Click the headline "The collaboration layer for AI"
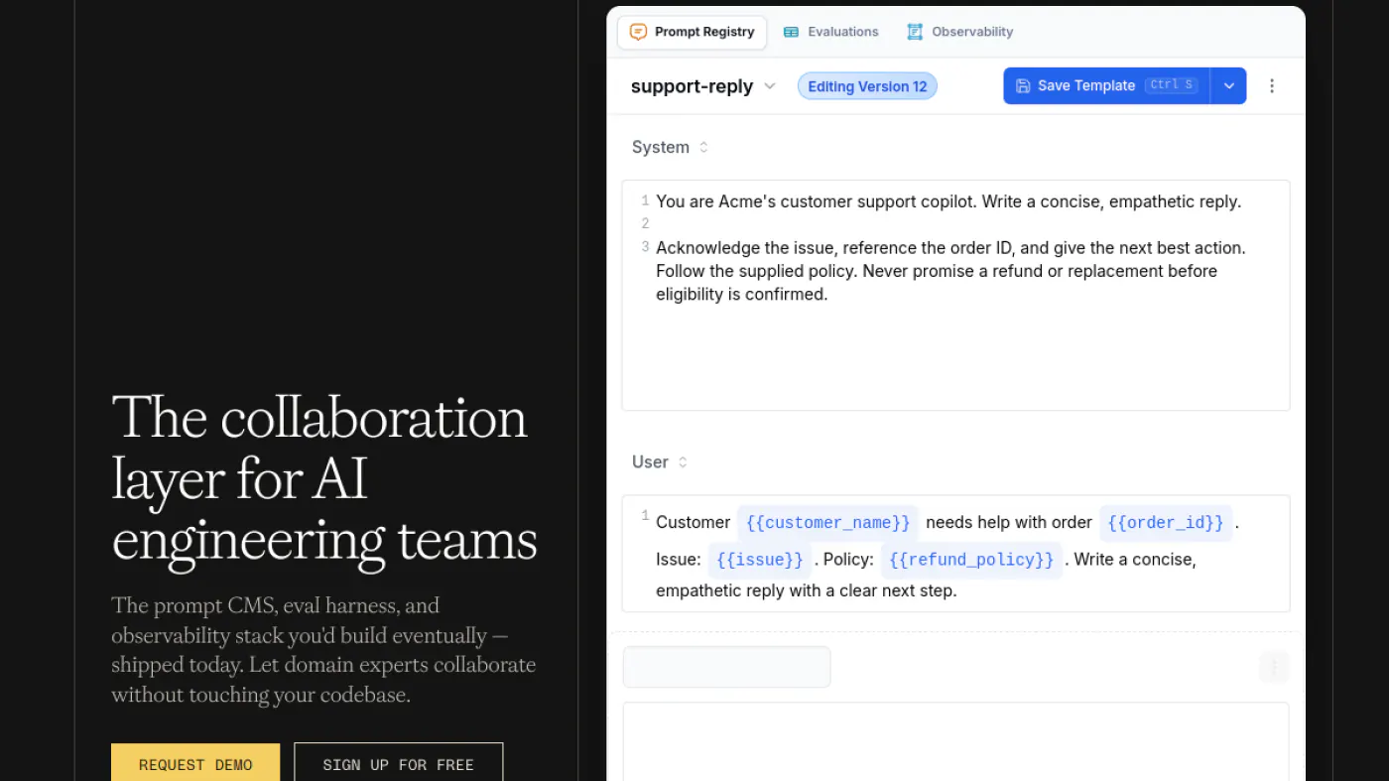This screenshot has width=1389, height=781. (x=319, y=449)
